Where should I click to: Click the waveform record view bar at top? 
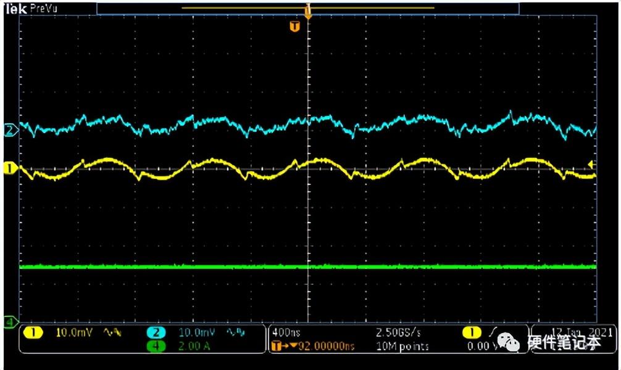click(x=307, y=8)
